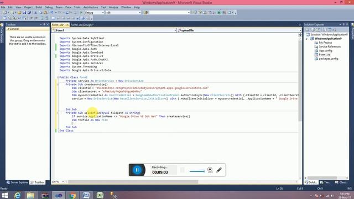Viewport: 354px width, 199px height.
Task: Open the Analyze menu
Action: pos(113,7)
